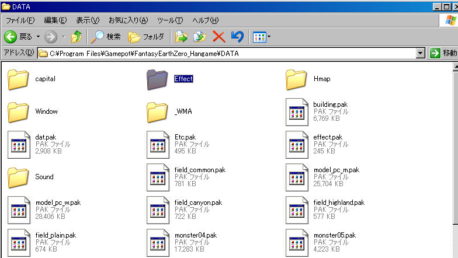Click the Copy To folder icon

[x=200, y=37]
